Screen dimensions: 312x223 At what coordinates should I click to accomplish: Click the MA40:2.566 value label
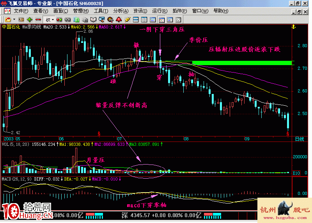83,27
